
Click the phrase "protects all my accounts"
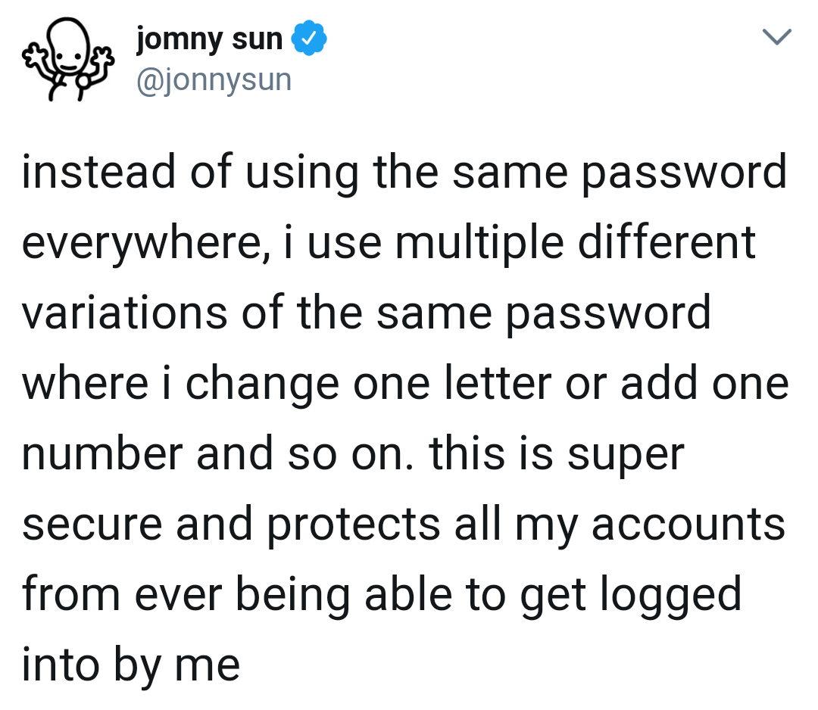point(525,525)
